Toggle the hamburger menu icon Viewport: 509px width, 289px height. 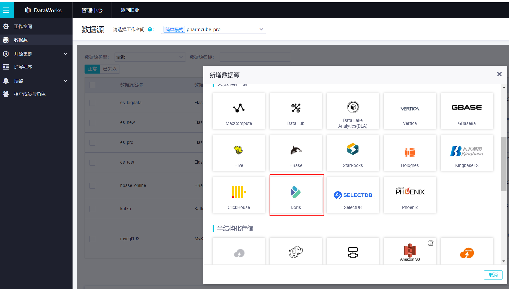[6, 10]
